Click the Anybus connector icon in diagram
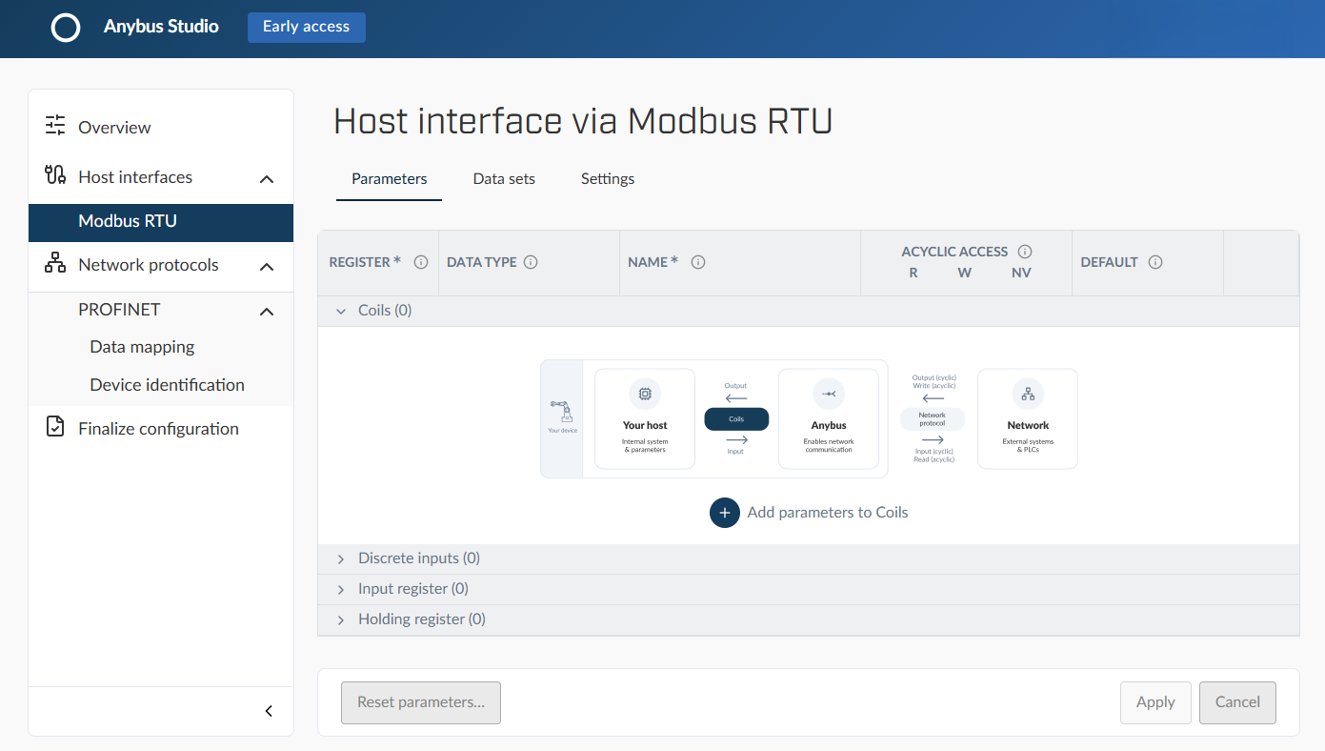 tap(829, 394)
